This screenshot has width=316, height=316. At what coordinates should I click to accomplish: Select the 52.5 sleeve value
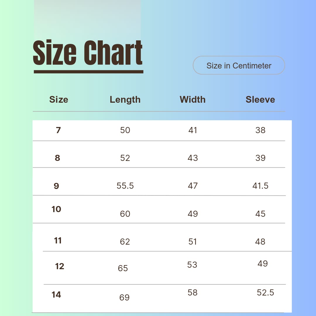click(x=265, y=293)
